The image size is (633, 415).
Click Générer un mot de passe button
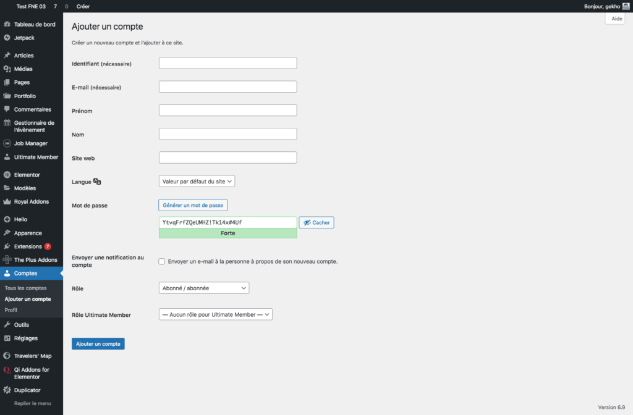(193, 205)
